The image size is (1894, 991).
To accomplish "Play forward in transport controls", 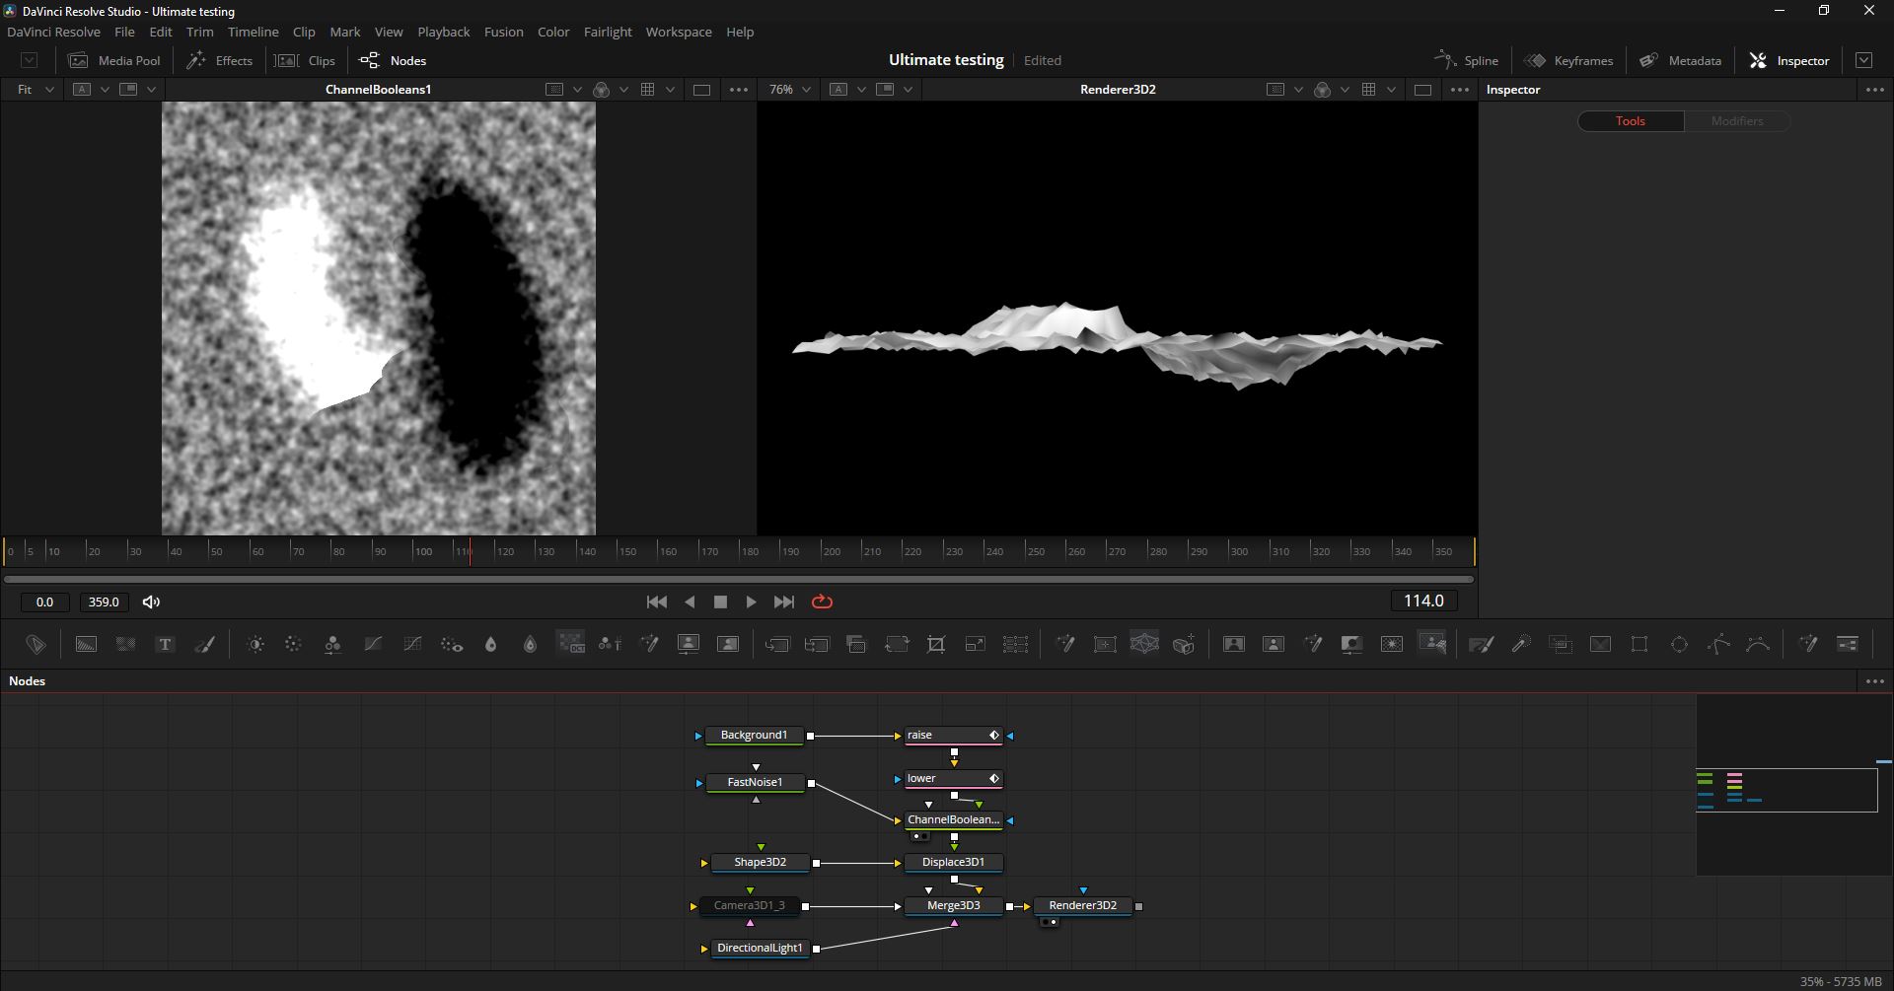I will click(x=751, y=602).
